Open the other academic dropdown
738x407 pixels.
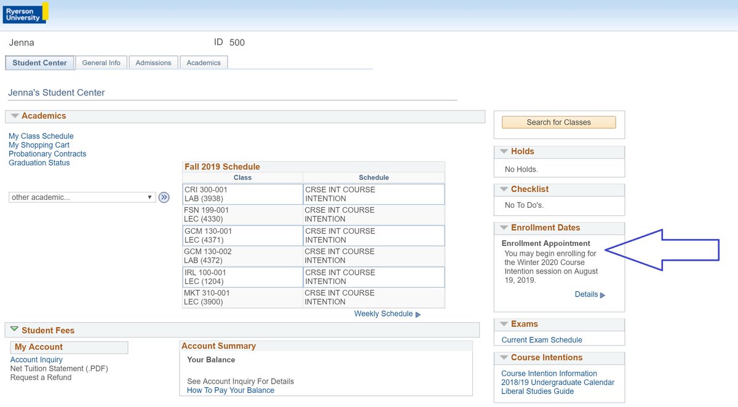[x=82, y=197]
